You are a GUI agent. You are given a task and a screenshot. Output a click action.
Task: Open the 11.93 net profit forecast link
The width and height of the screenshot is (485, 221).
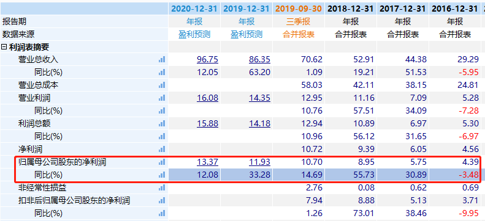pos(259,162)
